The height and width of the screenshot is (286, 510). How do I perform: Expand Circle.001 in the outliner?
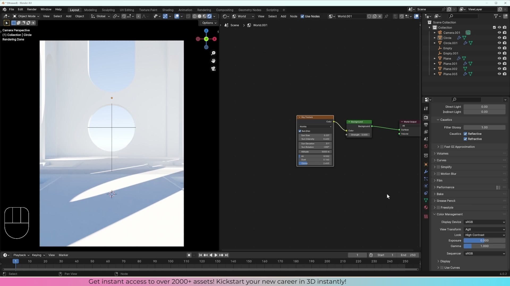pyautogui.click(x=435, y=43)
